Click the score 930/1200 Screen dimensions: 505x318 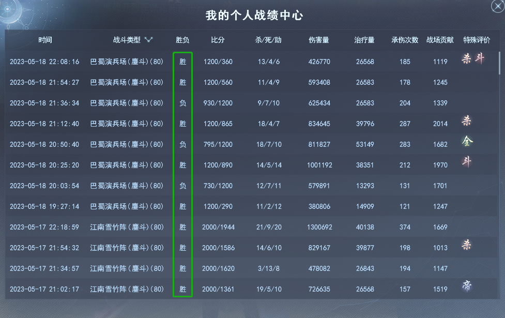[x=218, y=103]
